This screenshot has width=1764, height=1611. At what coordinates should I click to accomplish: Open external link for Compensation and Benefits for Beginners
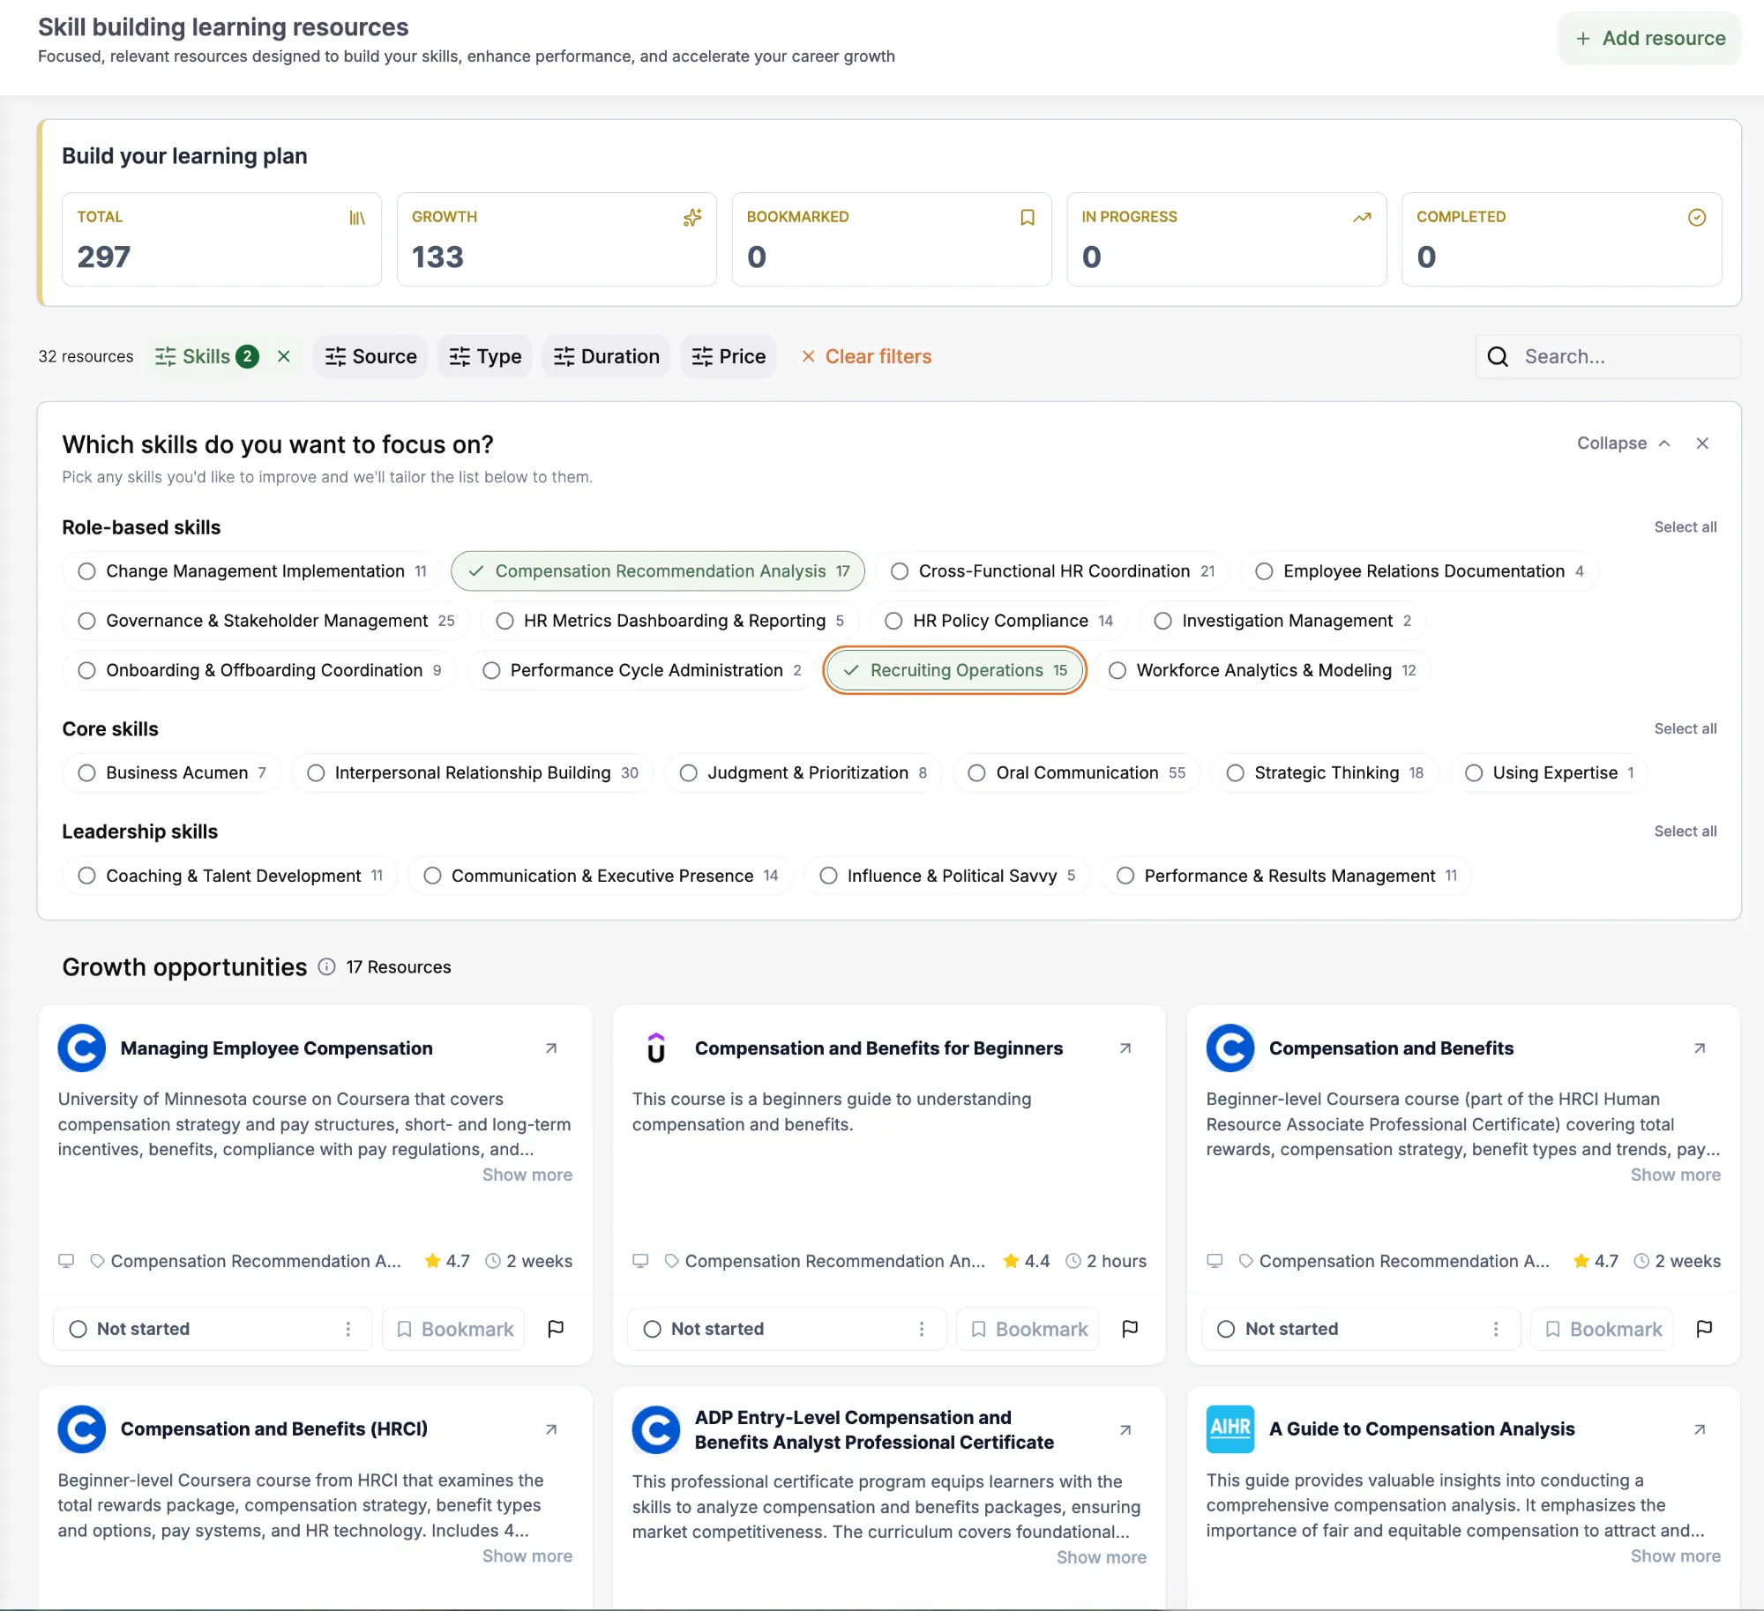point(1125,1048)
